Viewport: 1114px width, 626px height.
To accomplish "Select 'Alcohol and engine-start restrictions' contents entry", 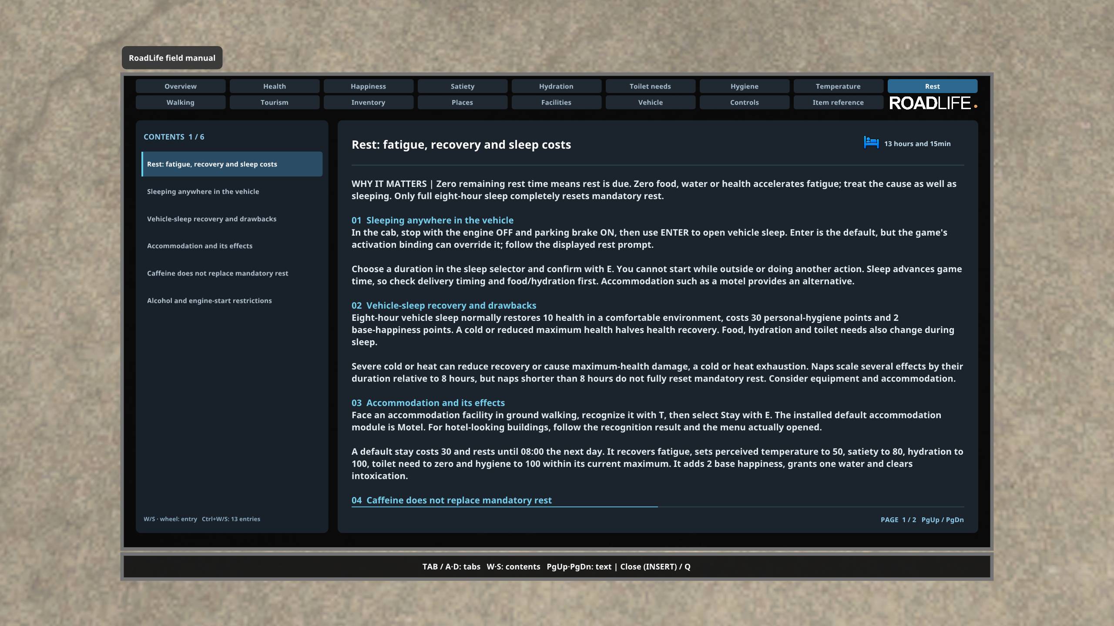I will click(232, 300).
